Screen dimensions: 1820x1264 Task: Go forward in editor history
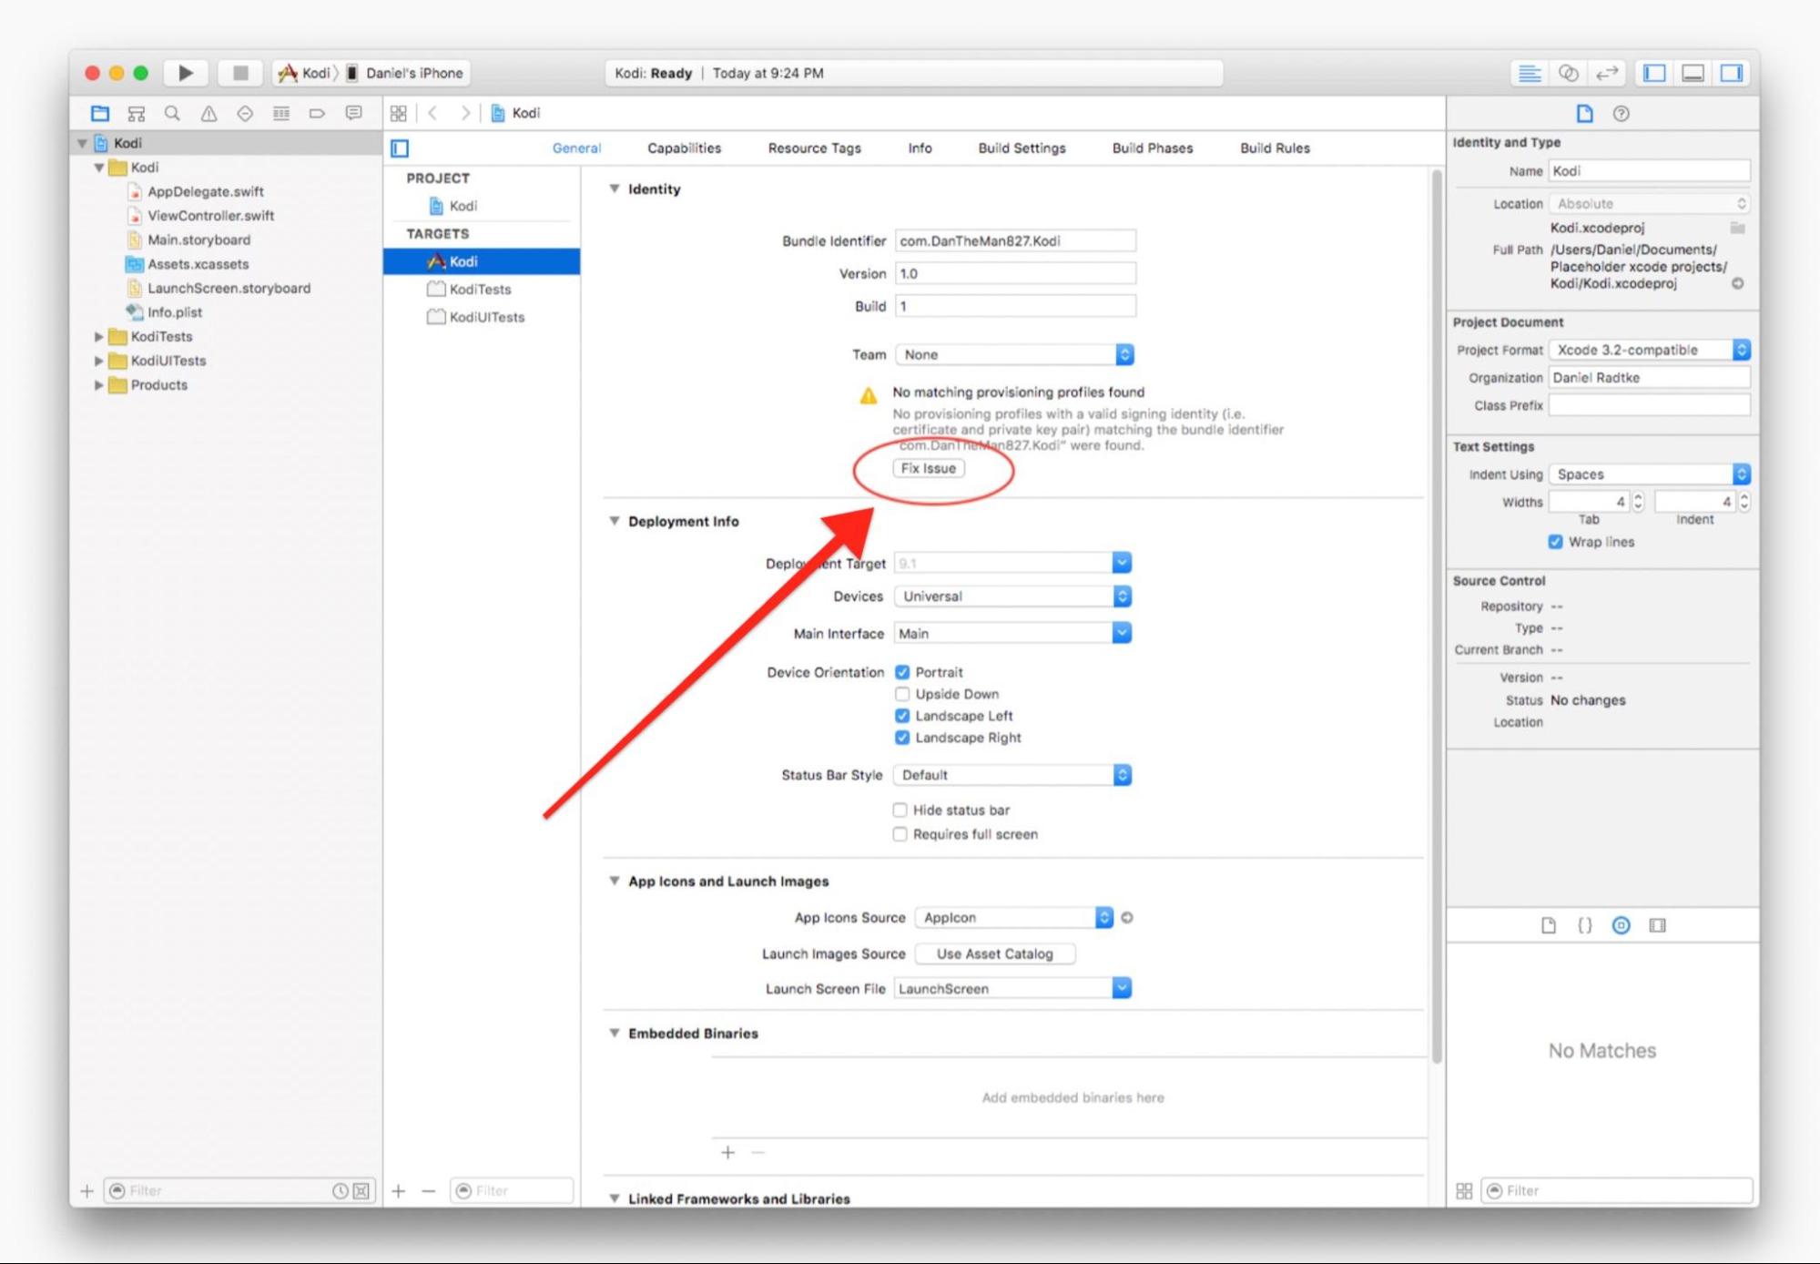click(465, 113)
